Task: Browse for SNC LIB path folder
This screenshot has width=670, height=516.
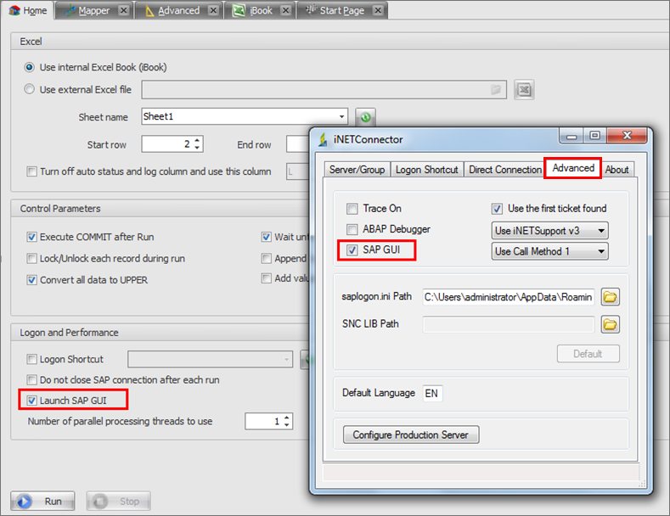Action: (x=610, y=323)
